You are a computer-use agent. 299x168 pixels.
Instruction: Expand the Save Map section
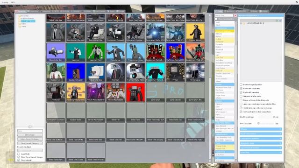(261, 153)
